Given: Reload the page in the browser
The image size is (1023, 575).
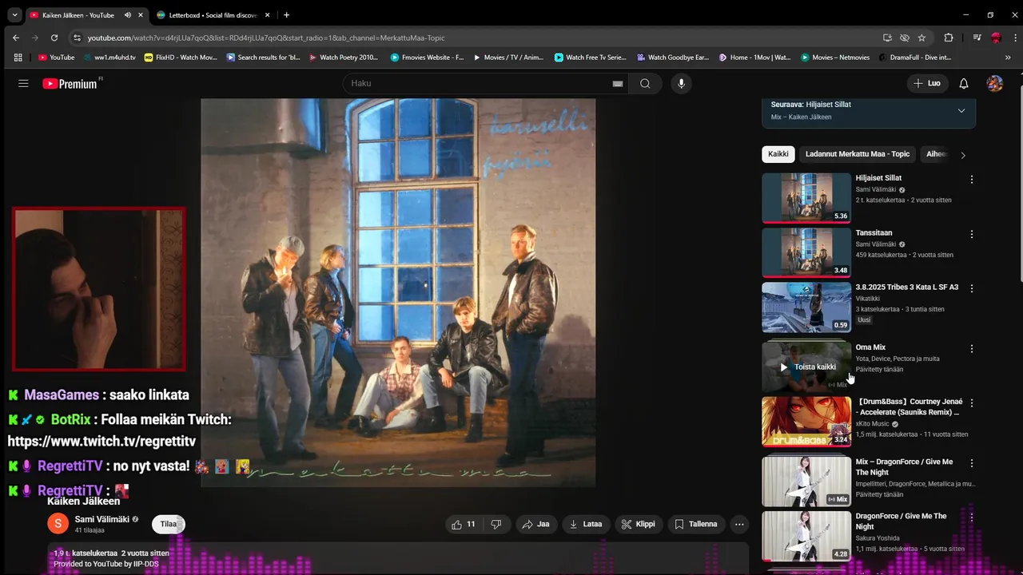Looking at the screenshot, I should 54,38.
